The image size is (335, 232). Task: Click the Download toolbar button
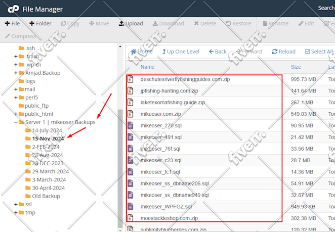pyautogui.click(x=168, y=23)
